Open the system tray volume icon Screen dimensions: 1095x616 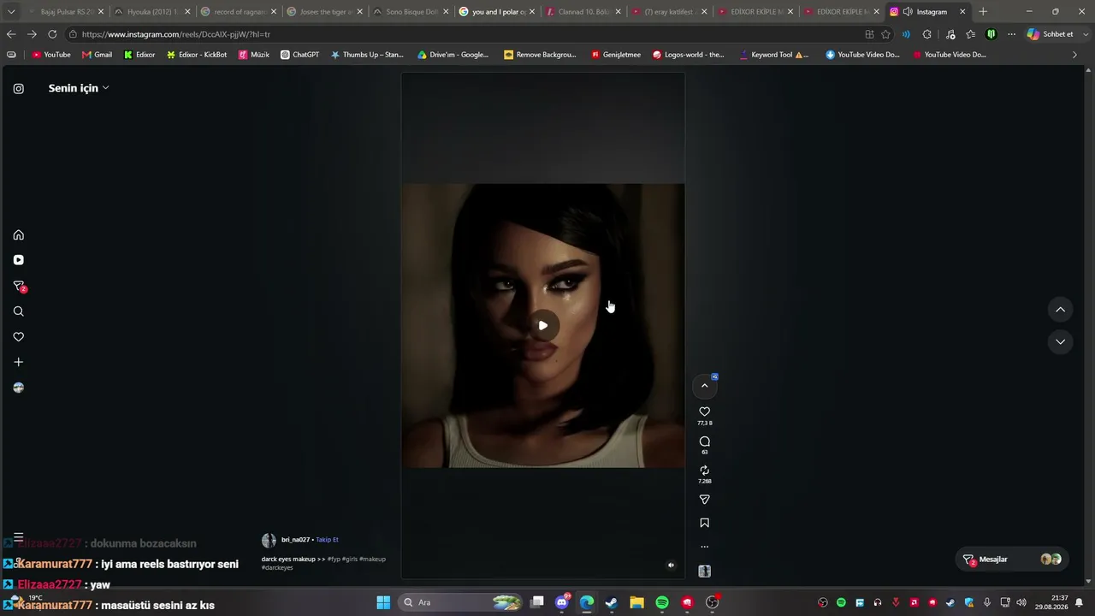coord(1021,602)
